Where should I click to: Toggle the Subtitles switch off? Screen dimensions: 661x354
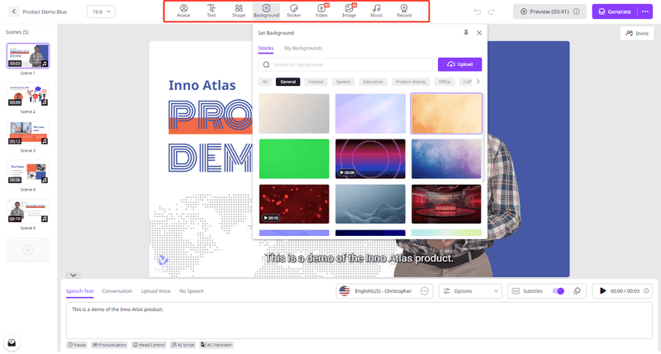pyautogui.click(x=559, y=290)
